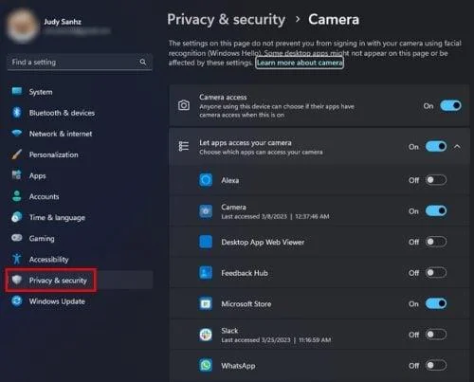
Task: Click the Apps sidebar icon
Action: [x=17, y=175]
